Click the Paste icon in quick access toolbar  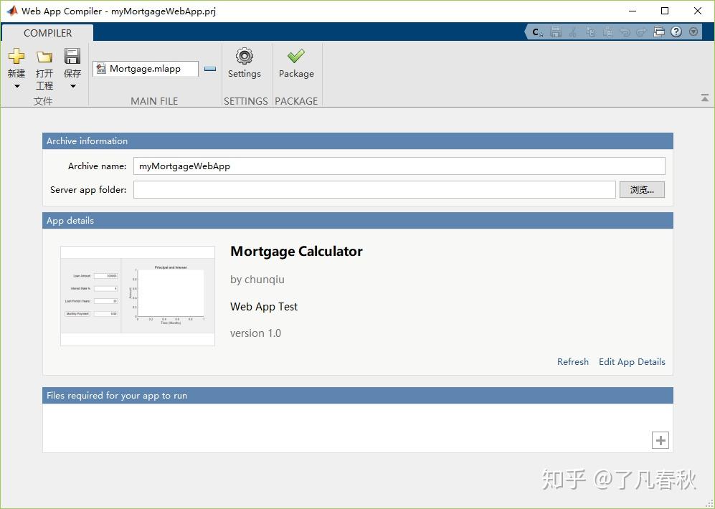pos(608,32)
